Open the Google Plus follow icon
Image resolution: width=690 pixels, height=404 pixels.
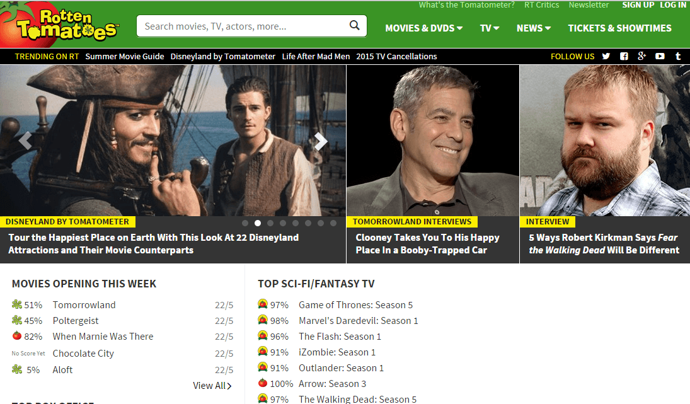click(x=641, y=56)
